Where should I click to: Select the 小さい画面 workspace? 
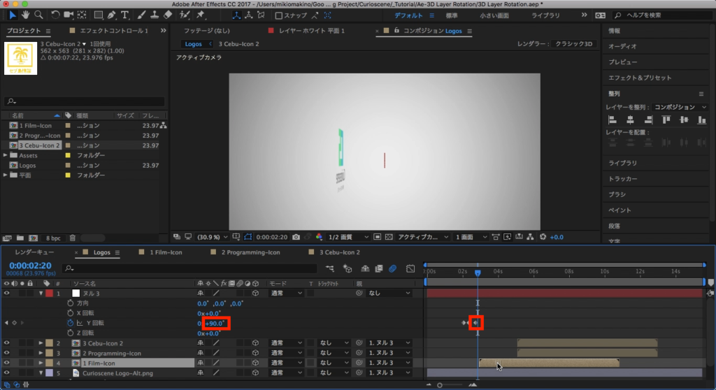point(494,15)
